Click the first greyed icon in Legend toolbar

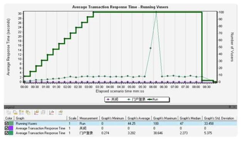coord(8,112)
